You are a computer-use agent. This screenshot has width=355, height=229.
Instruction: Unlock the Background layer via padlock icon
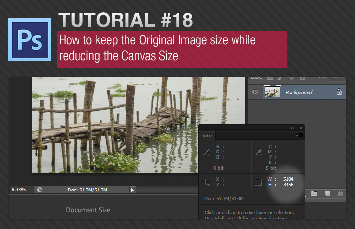click(x=339, y=92)
